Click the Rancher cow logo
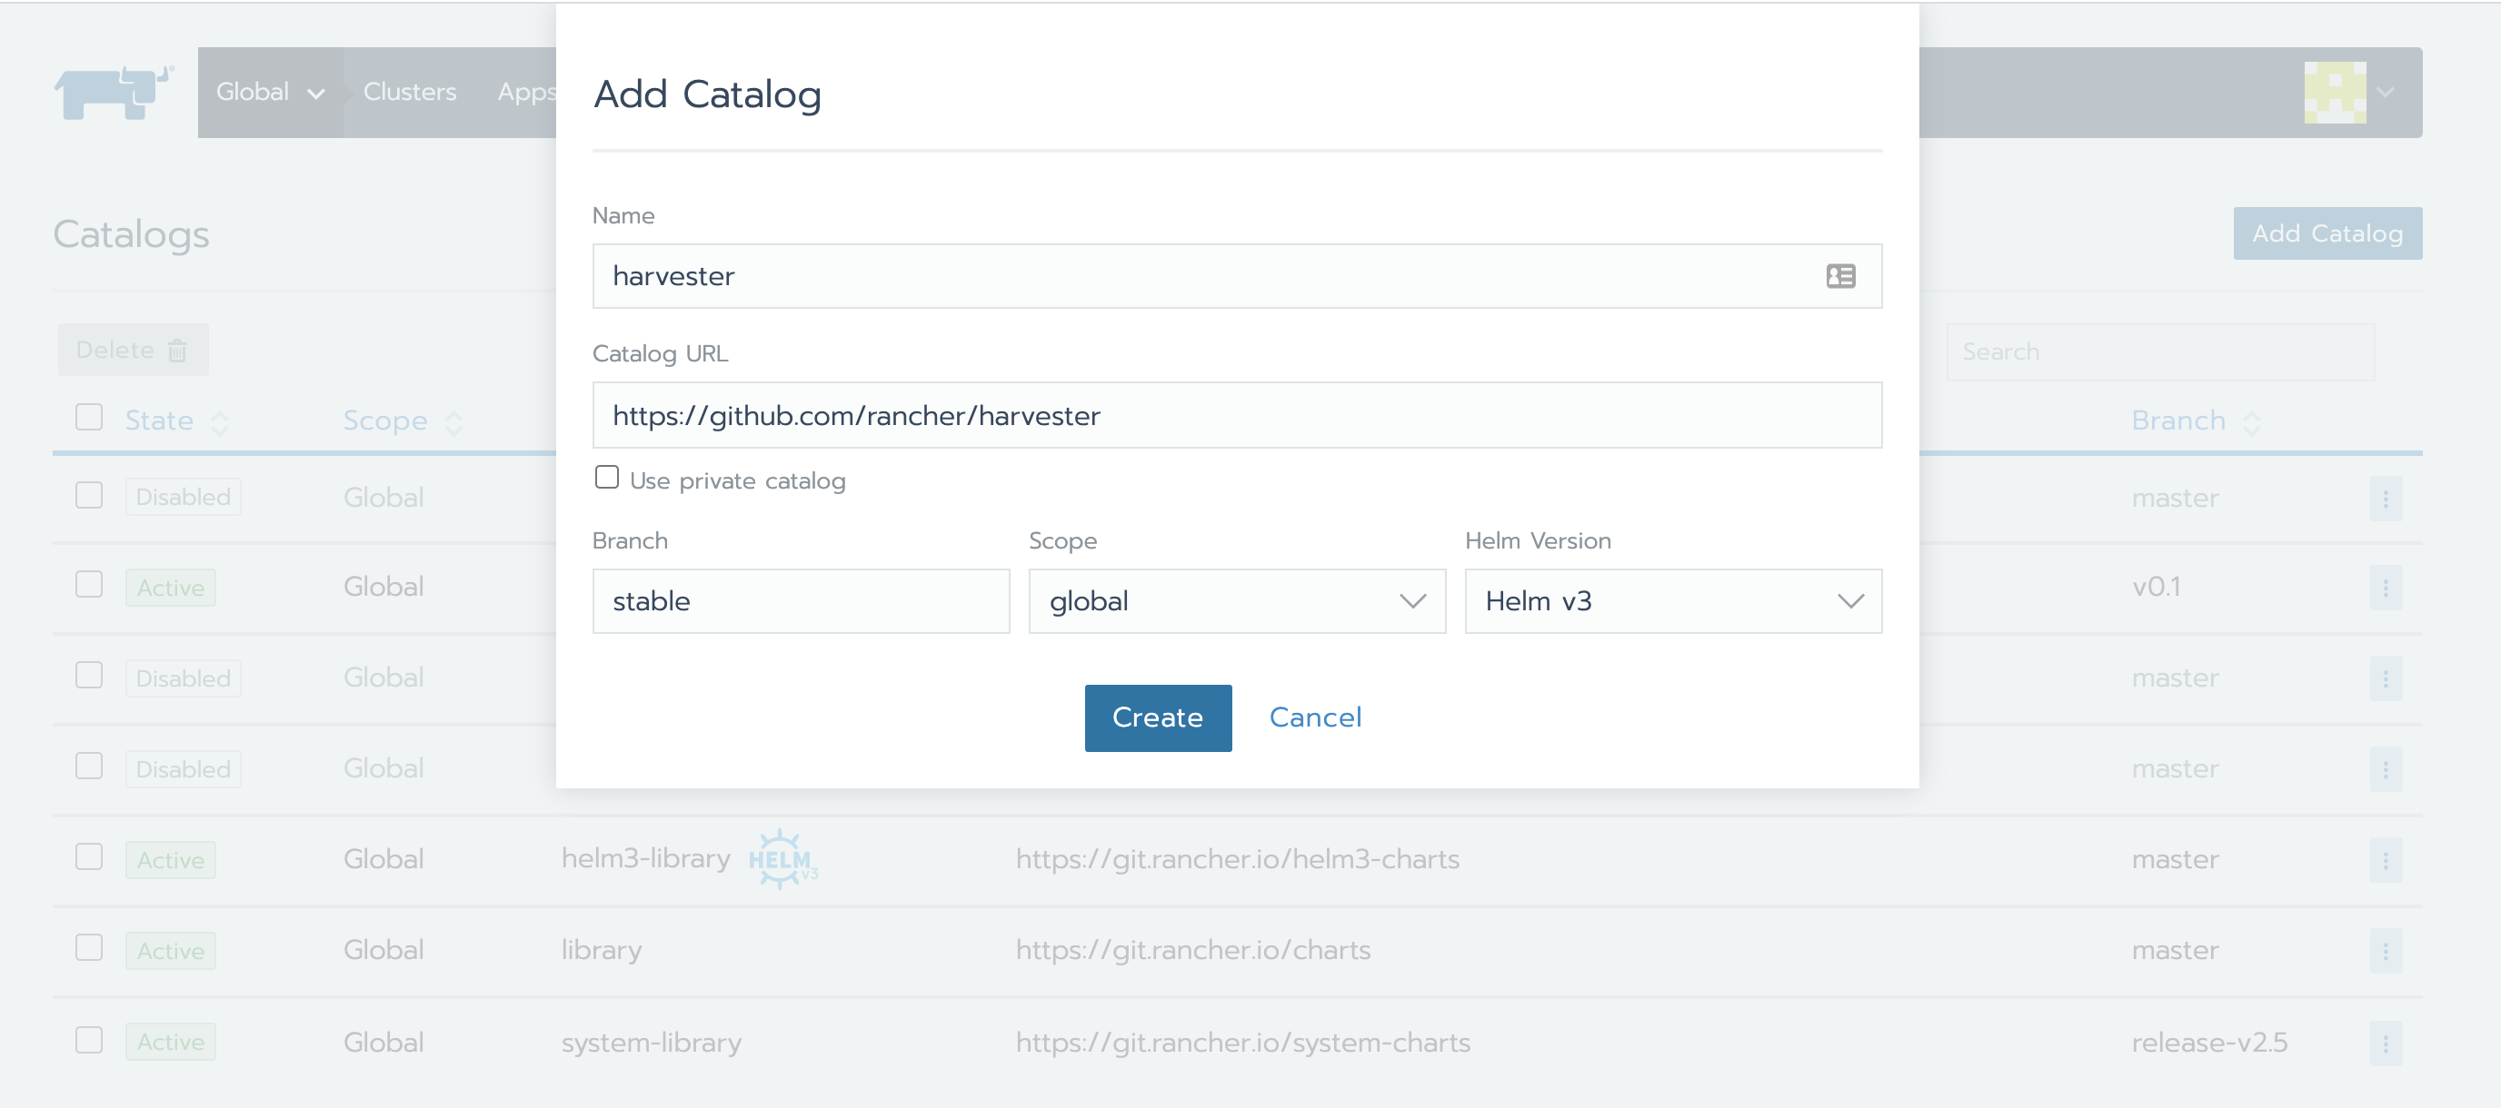This screenshot has width=2501, height=1108. tap(114, 92)
